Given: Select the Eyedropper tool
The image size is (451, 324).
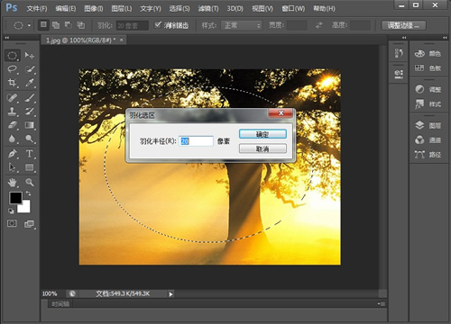Looking at the screenshot, I should [x=30, y=83].
